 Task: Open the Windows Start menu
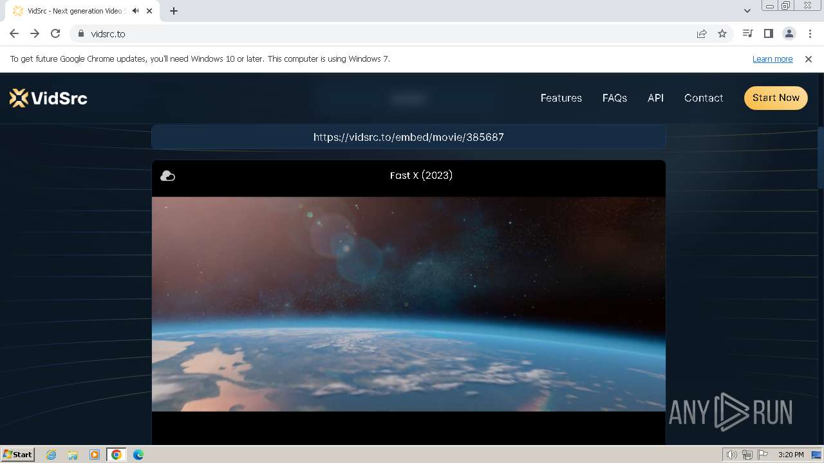tap(18, 454)
